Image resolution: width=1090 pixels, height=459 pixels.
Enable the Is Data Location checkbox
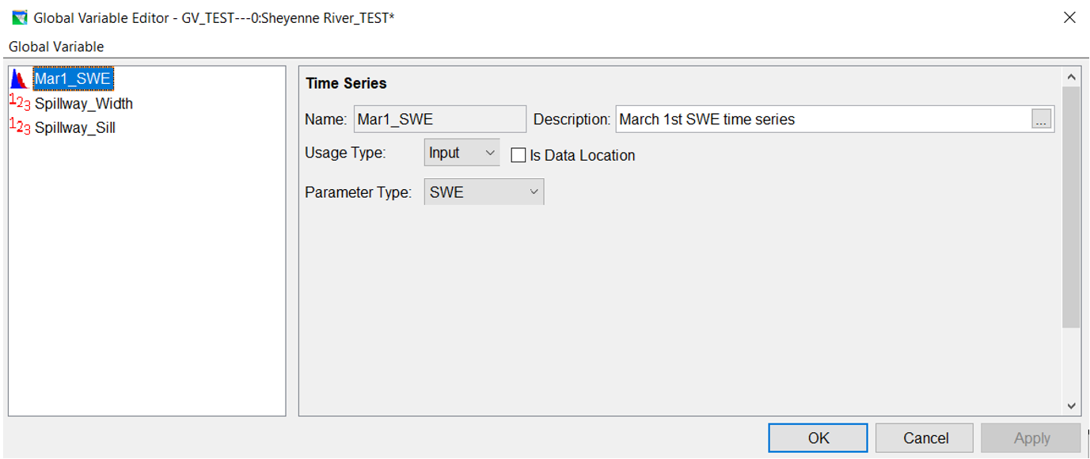coord(518,156)
